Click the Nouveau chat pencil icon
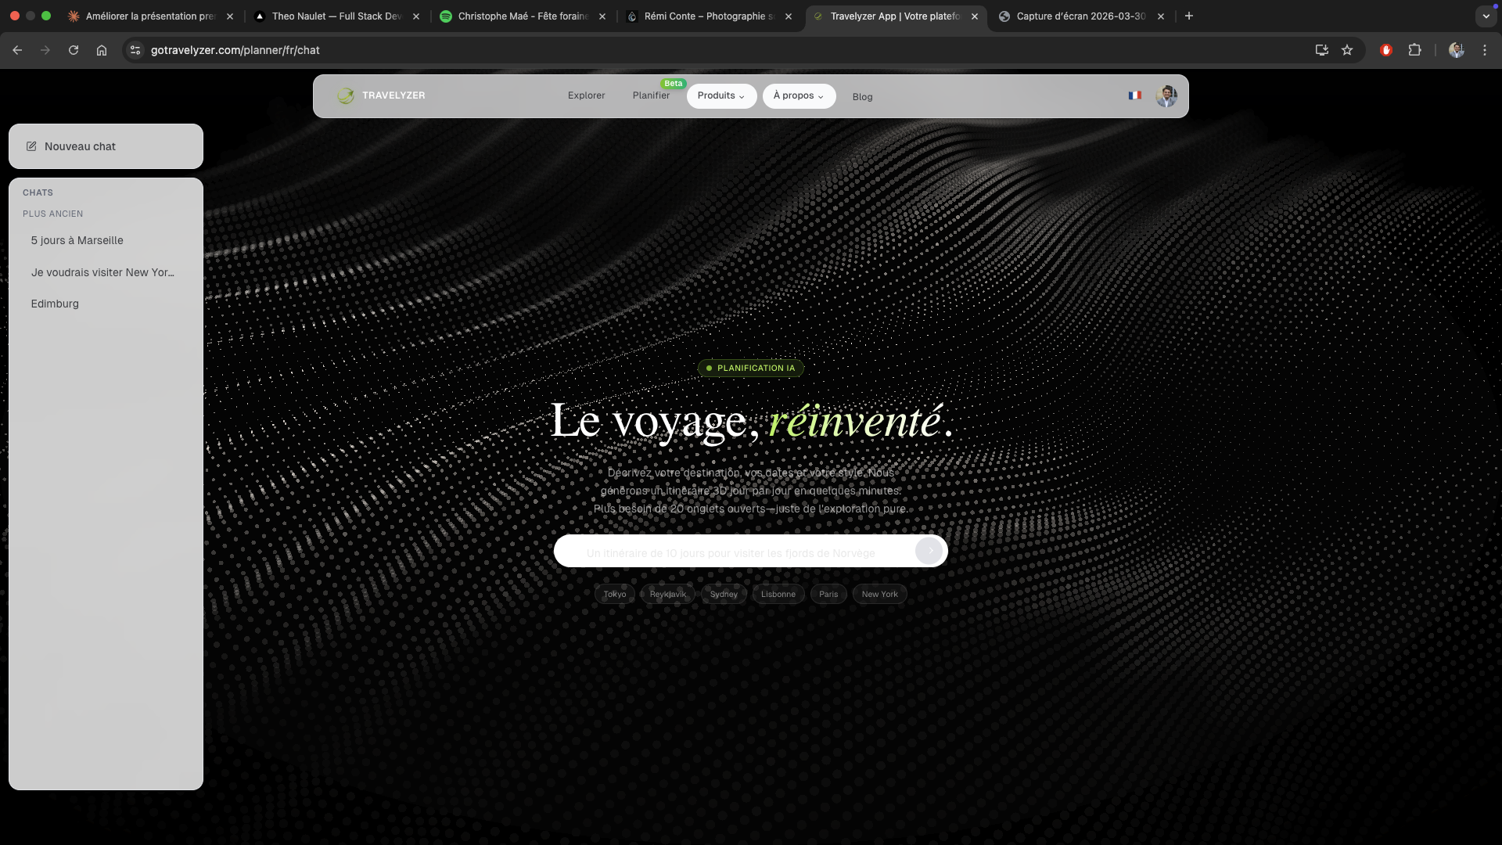This screenshot has height=845, width=1502. click(x=31, y=146)
